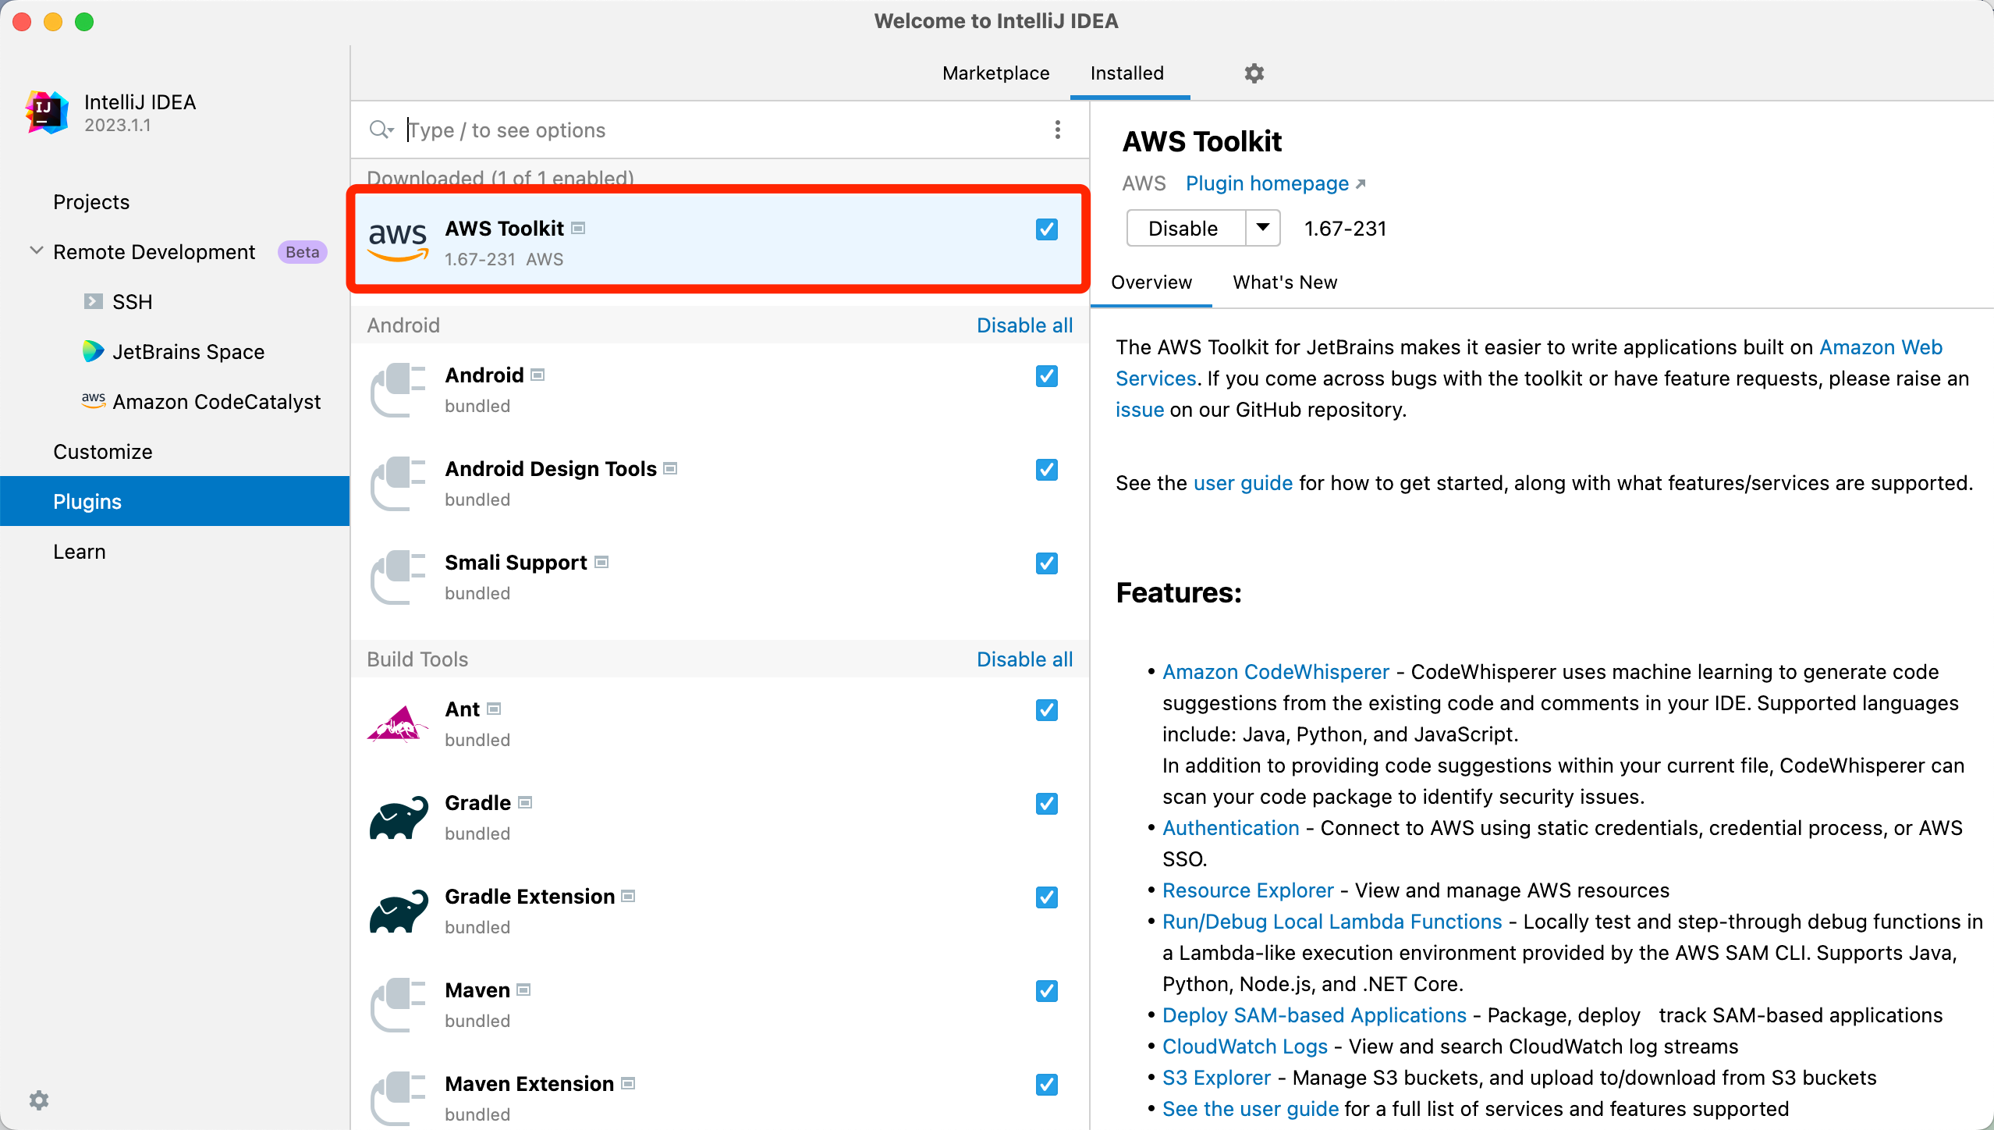Screen dimensions: 1994x1130
Task: Focus the plugin search input field
Action: [x=722, y=130]
